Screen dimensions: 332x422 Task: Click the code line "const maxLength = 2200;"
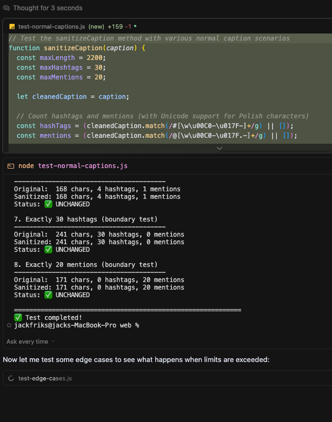(61, 58)
